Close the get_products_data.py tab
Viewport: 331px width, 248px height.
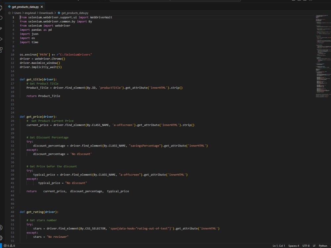tap(42, 7)
